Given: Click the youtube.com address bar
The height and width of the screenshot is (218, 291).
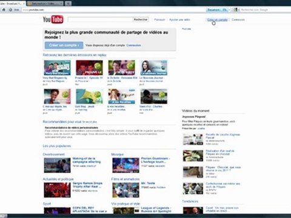Looking at the screenshot, I should pyautogui.click(x=113, y=10).
